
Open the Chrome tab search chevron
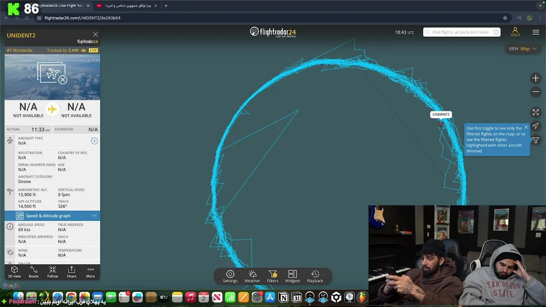pos(540,6)
